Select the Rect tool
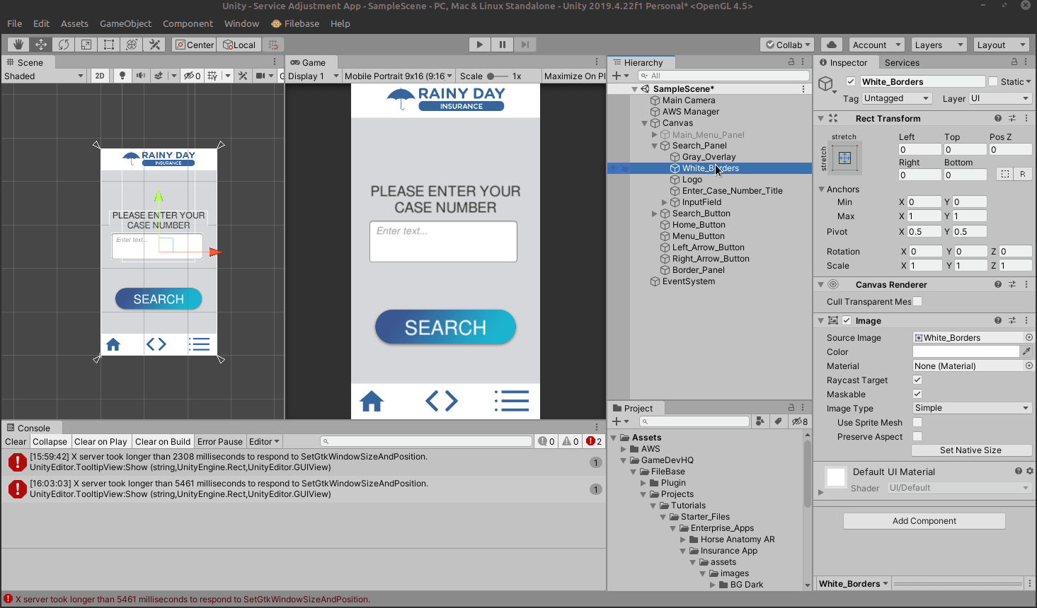The width and height of the screenshot is (1037, 608). coord(109,45)
